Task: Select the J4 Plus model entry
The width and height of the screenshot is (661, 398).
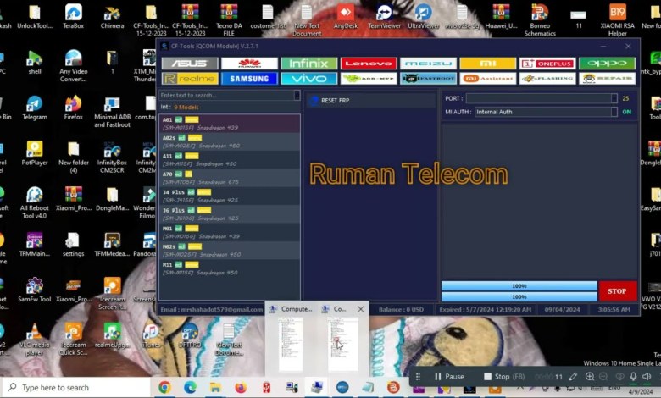Action: [x=229, y=196]
